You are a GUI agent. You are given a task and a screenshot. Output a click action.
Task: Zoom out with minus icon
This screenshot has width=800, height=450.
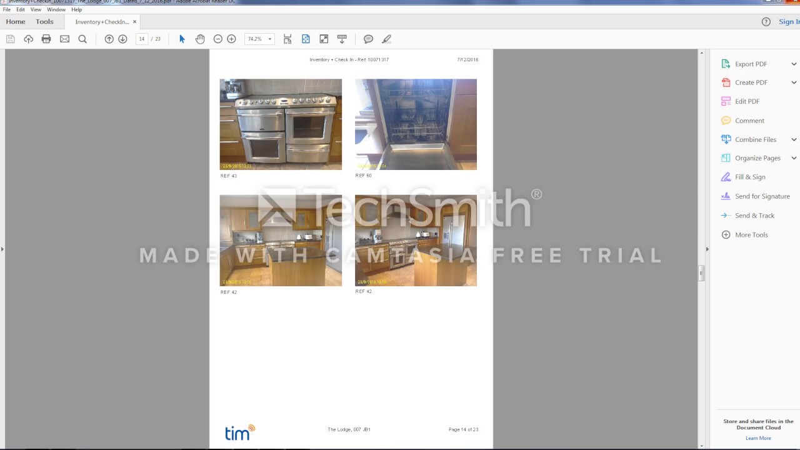(217, 39)
